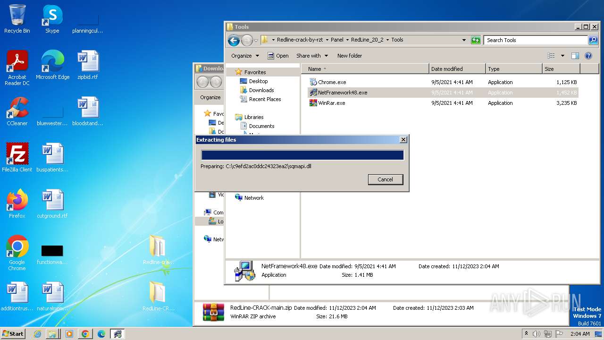Launch Microsoft Edge desktop shortcut
Screen dimensions: 604x340
pos(52,65)
